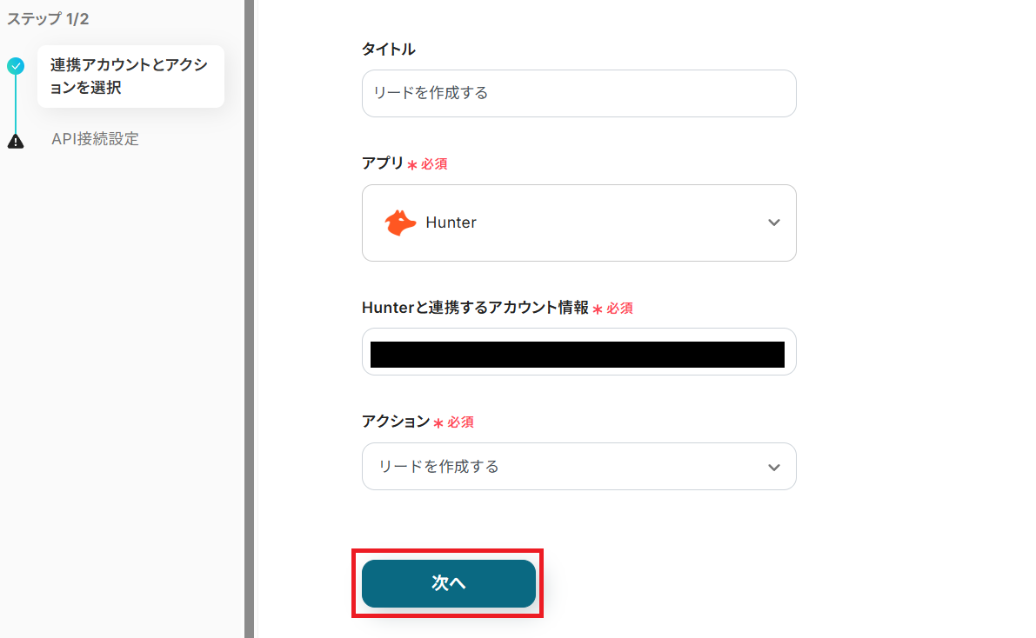The image size is (1036, 638).
Task: Expand the アクション dropdown chevron
Action: (773, 468)
